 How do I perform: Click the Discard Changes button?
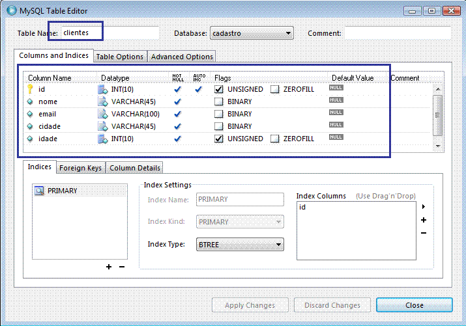coord(332,305)
